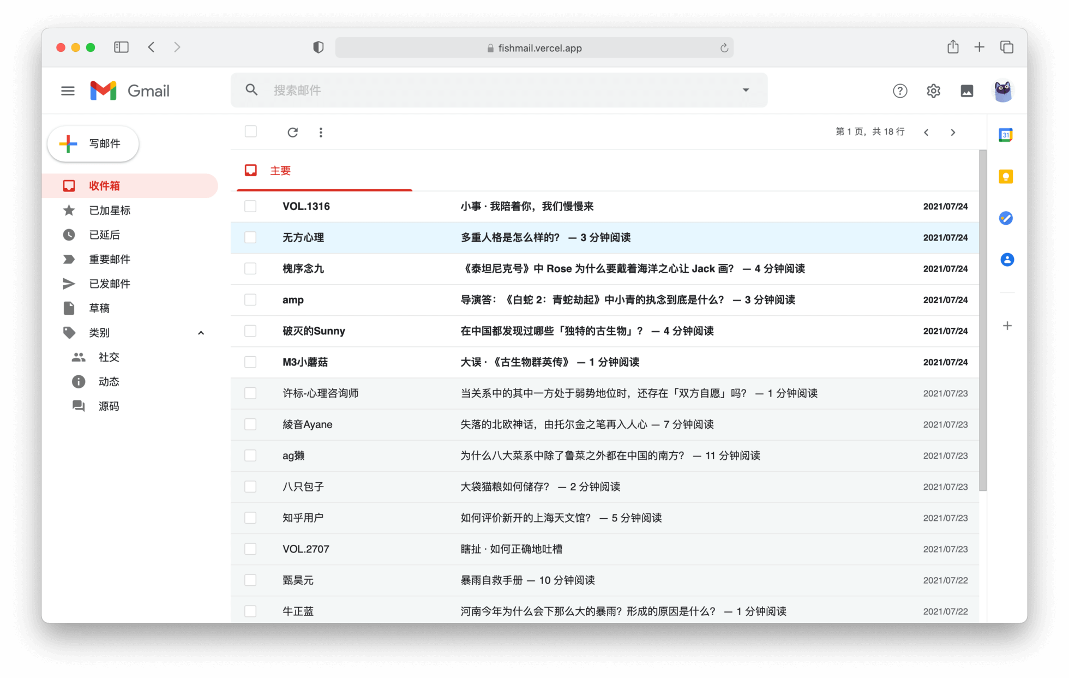
Task: Open the Google Calendar side panel icon
Action: coord(1006,135)
